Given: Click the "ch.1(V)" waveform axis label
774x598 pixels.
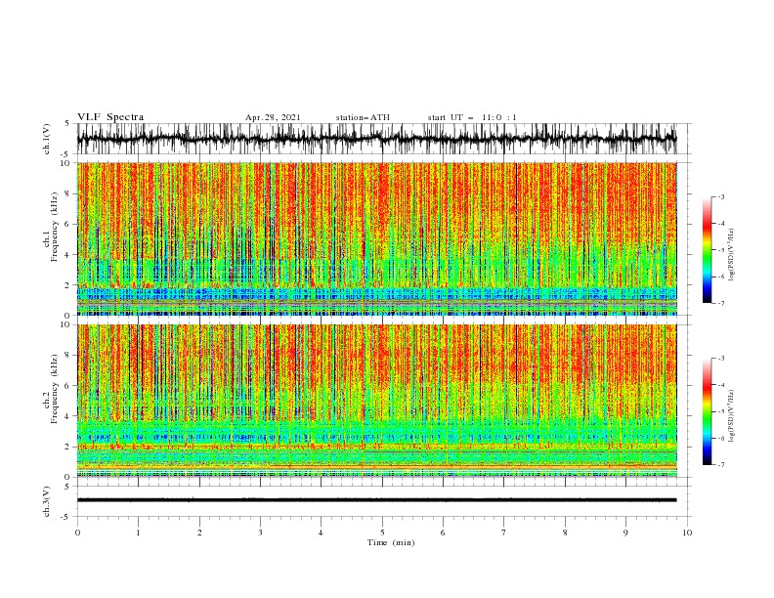Looking at the screenshot, I should click(x=46, y=139).
